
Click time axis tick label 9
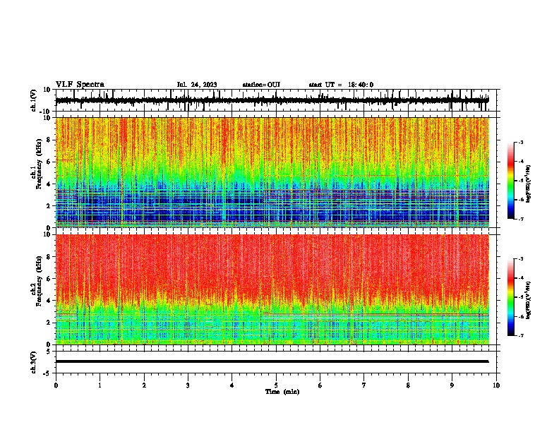point(452,385)
